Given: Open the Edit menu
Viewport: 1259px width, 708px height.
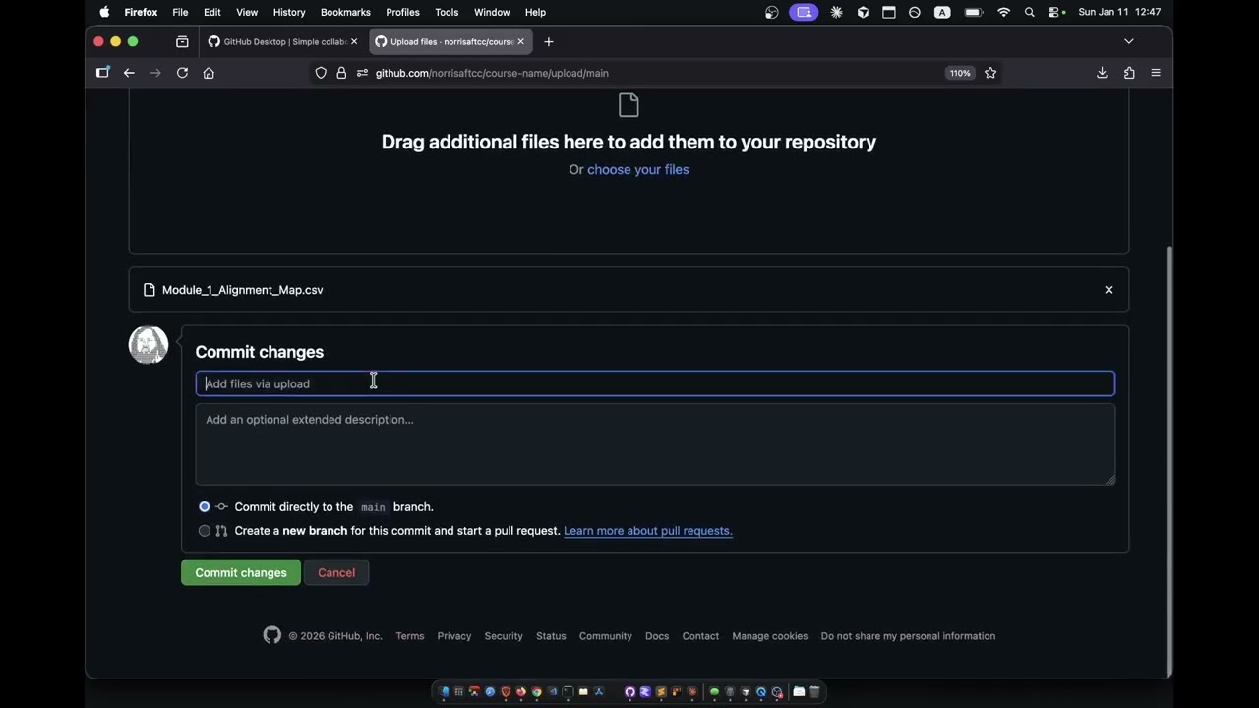Looking at the screenshot, I should tap(211, 12).
